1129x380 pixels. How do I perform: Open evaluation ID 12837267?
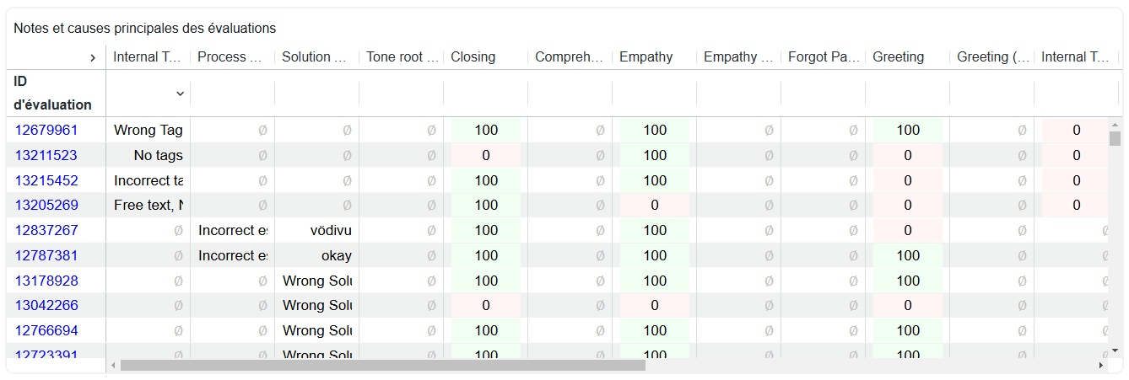46,230
